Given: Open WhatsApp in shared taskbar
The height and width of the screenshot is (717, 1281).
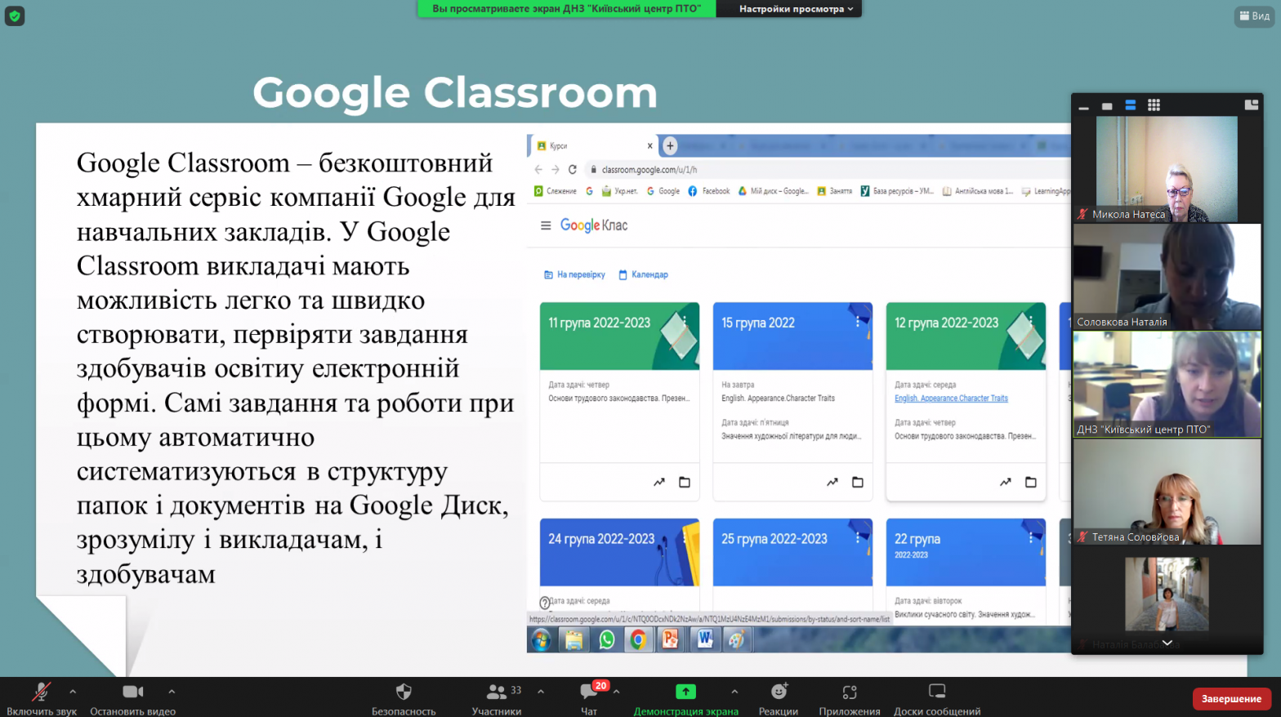Looking at the screenshot, I should [606, 640].
